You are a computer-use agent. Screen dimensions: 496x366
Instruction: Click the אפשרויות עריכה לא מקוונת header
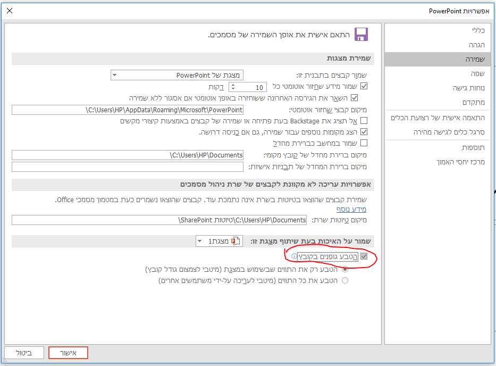click(193, 185)
